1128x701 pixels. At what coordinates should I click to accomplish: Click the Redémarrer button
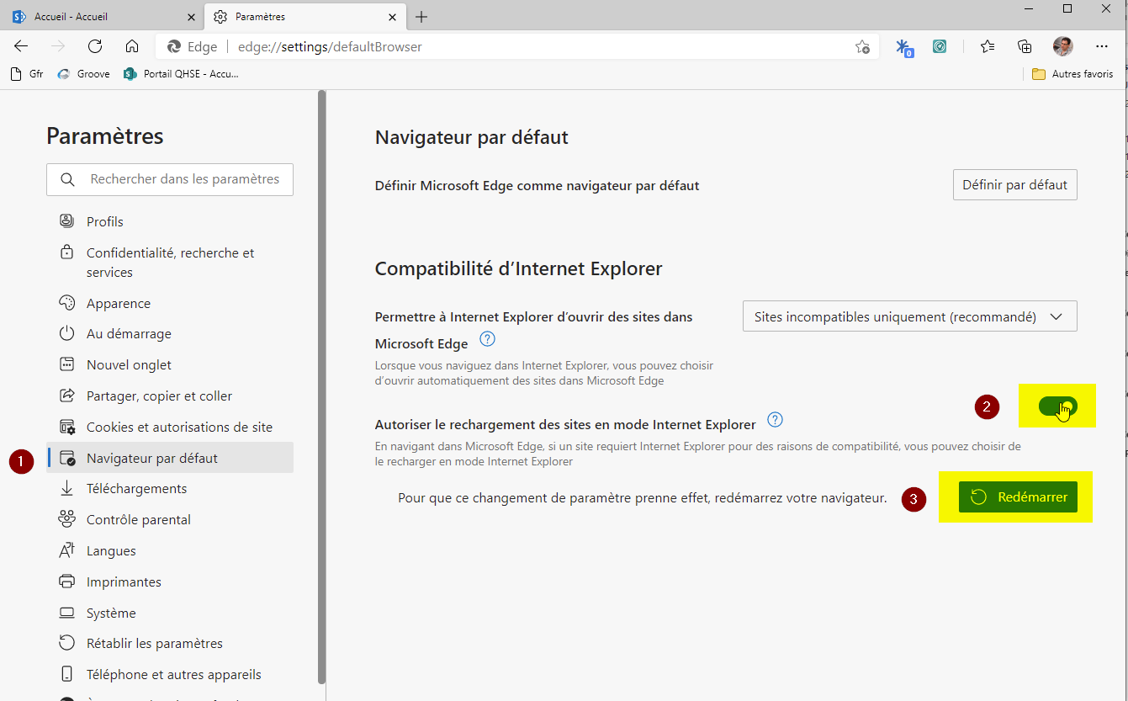point(1018,497)
